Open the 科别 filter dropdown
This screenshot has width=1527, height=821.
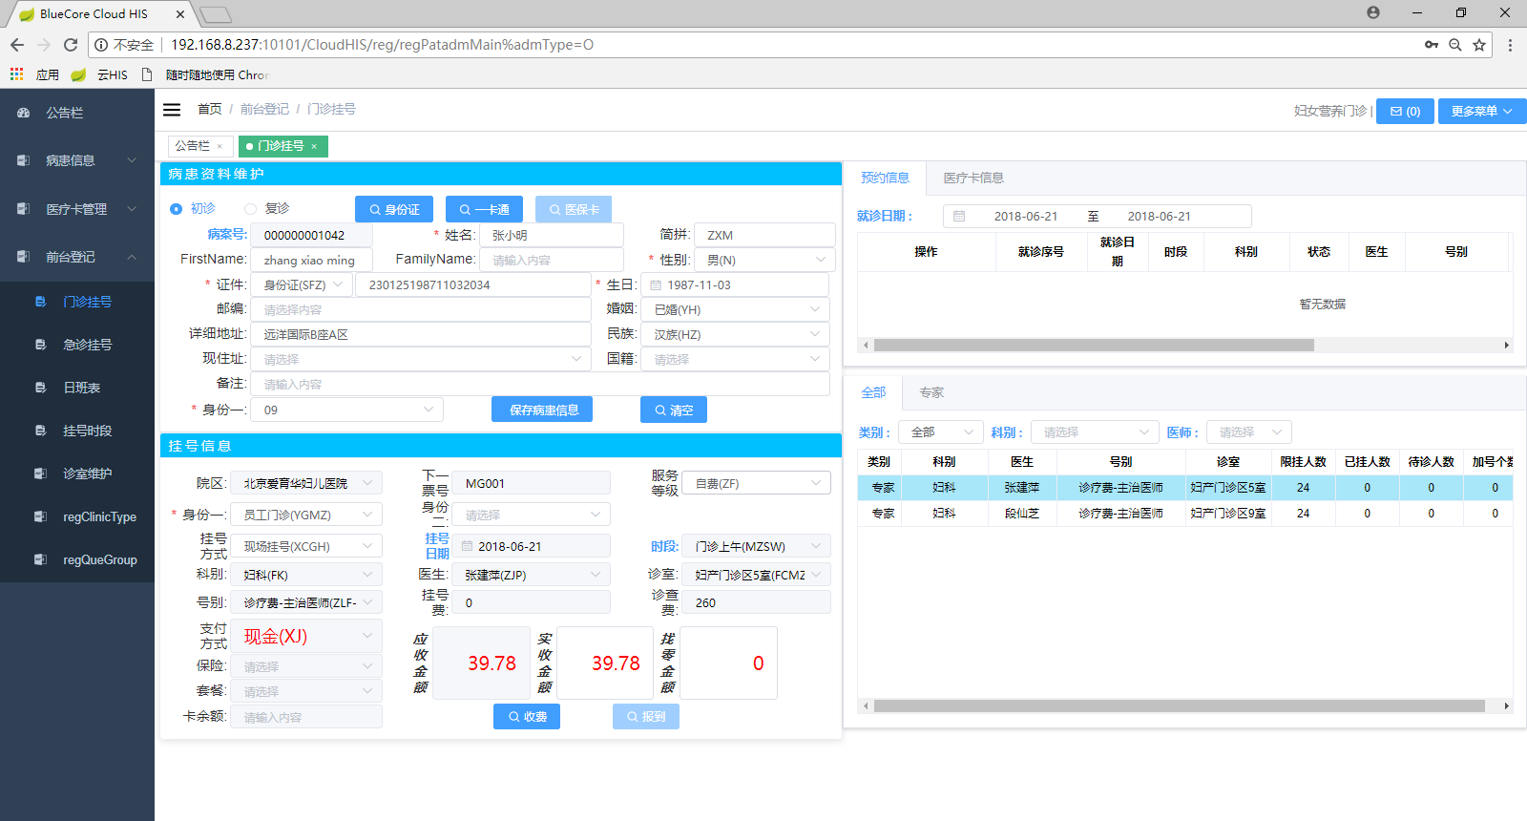tap(1095, 432)
